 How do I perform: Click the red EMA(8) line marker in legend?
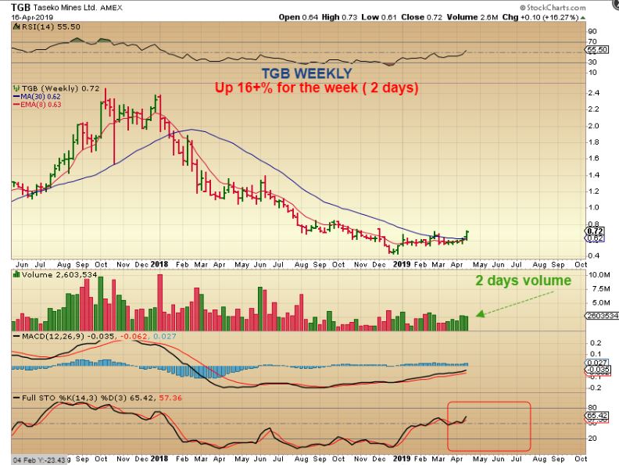[16, 105]
